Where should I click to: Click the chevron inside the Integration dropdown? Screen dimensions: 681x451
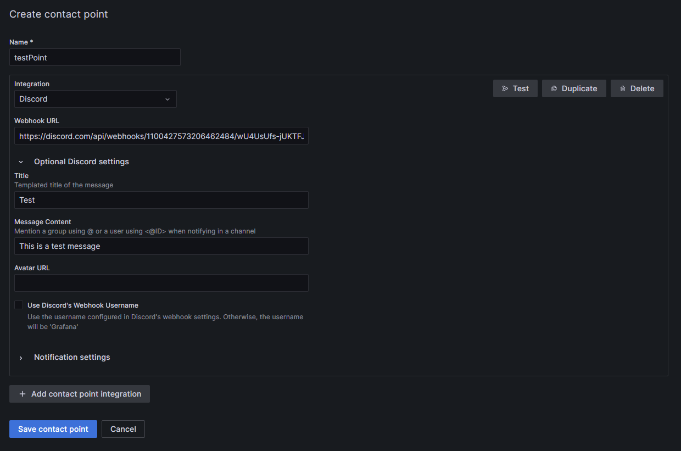click(168, 99)
